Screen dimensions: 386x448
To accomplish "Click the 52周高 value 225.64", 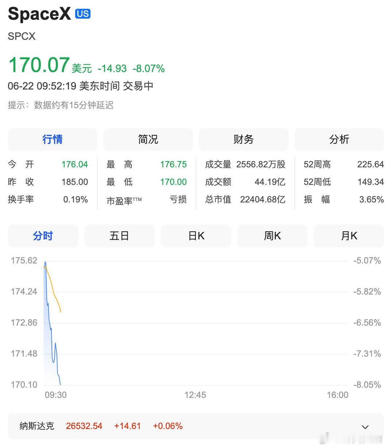I will [x=370, y=164].
